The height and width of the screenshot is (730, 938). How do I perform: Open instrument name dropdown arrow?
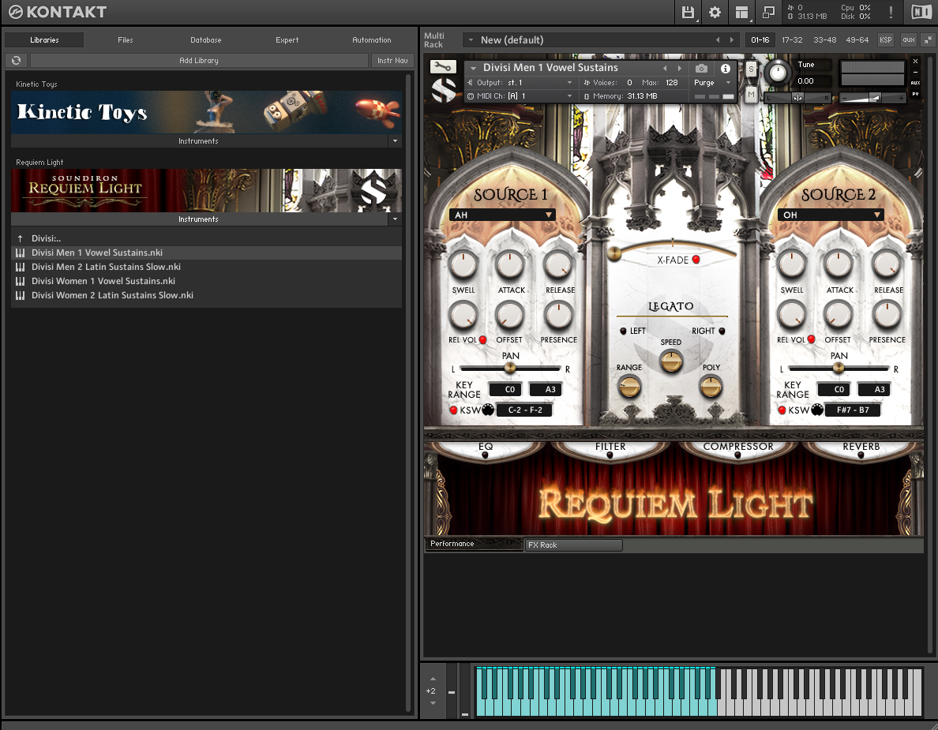coord(473,68)
